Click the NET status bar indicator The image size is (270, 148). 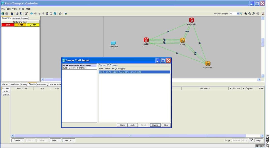click(x=258, y=146)
